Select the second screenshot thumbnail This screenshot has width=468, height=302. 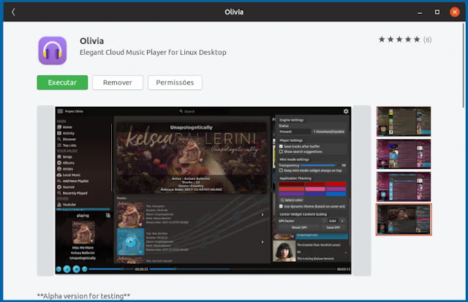click(404, 154)
